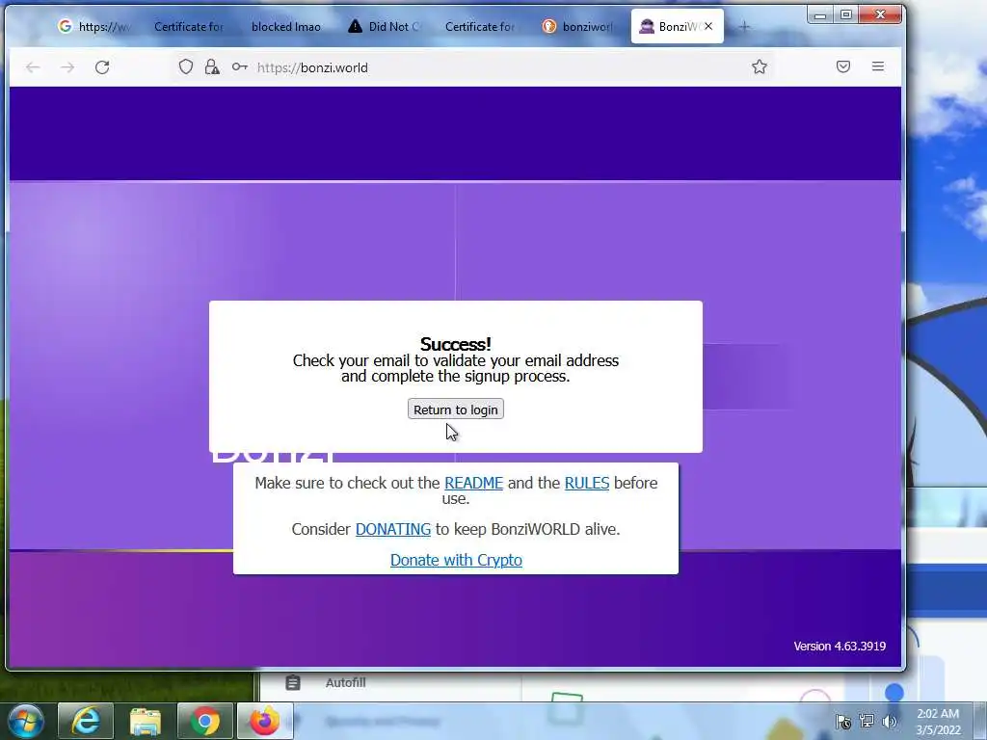Open the Windows Start menu
This screenshot has width=987, height=740.
click(x=26, y=721)
